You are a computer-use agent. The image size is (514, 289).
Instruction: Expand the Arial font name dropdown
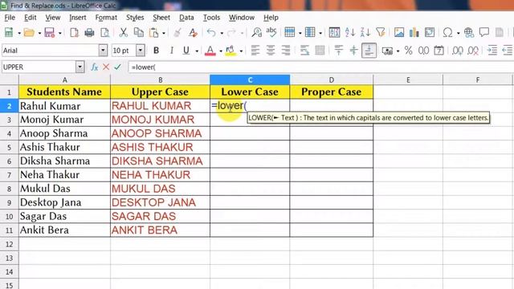tap(103, 51)
